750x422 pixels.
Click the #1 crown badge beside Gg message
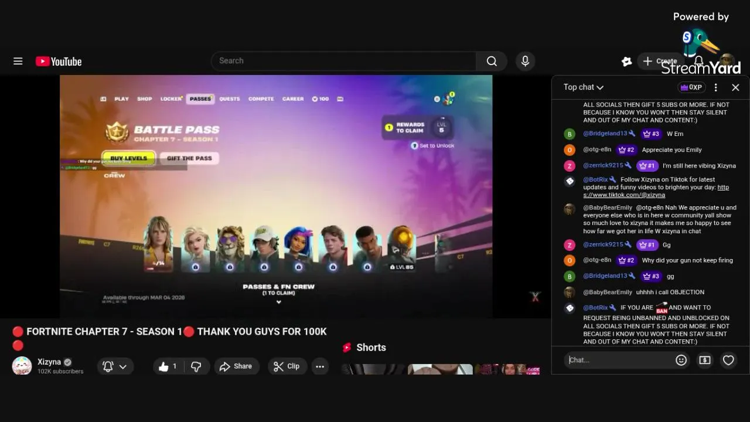pos(647,244)
